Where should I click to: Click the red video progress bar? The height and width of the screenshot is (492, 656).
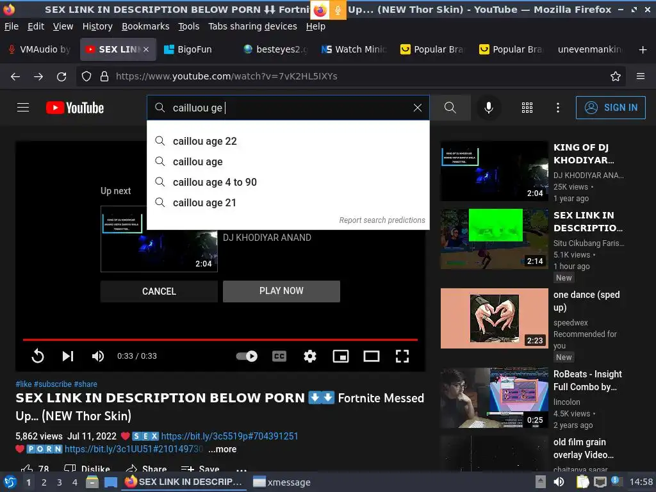click(220, 340)
